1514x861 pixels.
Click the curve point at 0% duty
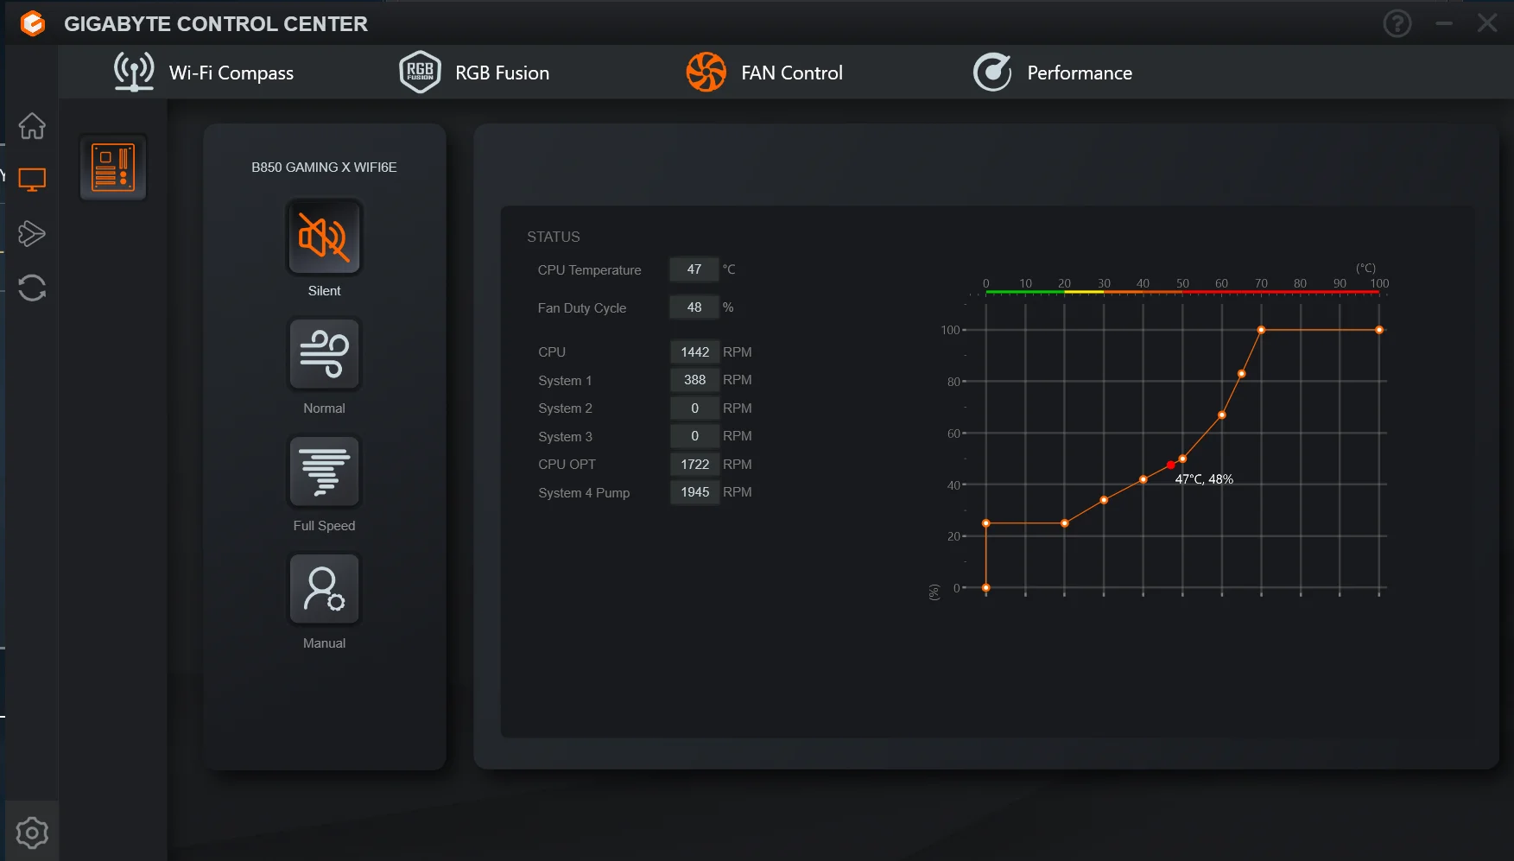[986, 588]
